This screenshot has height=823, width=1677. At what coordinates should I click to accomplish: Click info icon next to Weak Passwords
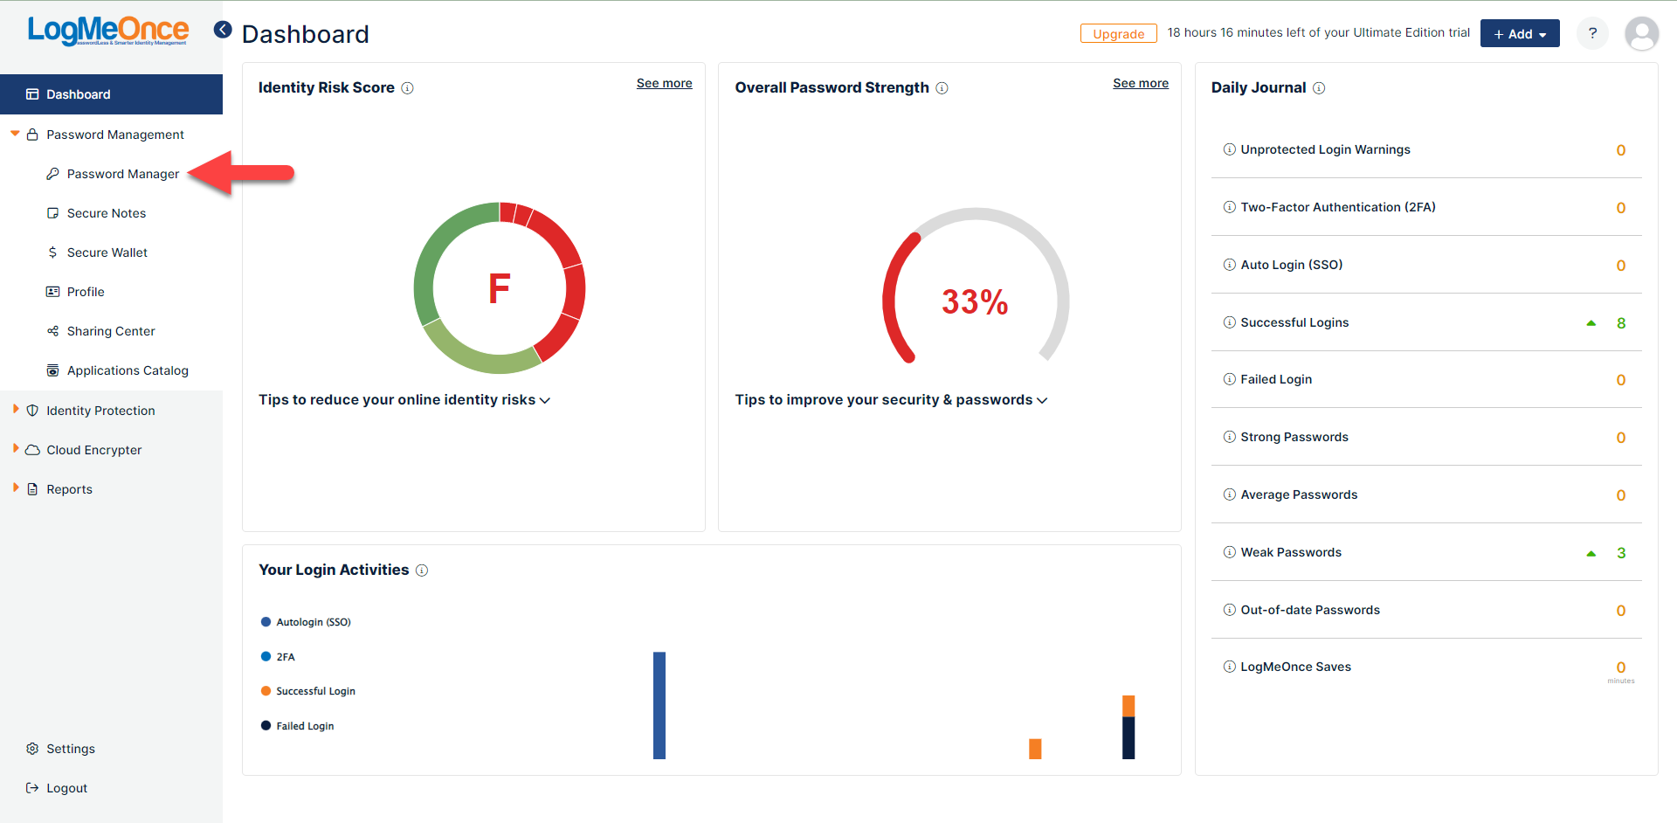click(1229, 552)
